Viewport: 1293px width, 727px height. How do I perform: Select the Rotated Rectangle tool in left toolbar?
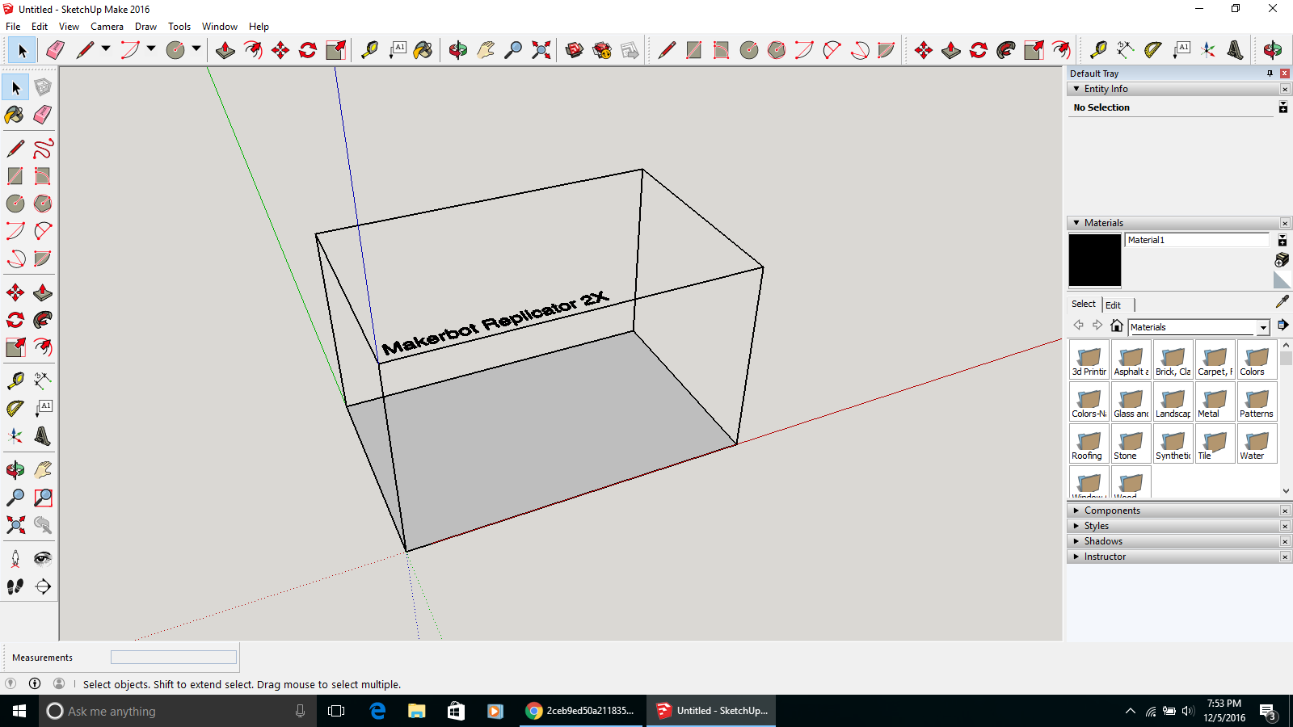click(x=43, y=176)
